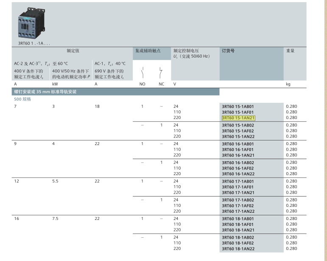
Task: Click the S00 规格 size label
Action: (22, 99)
